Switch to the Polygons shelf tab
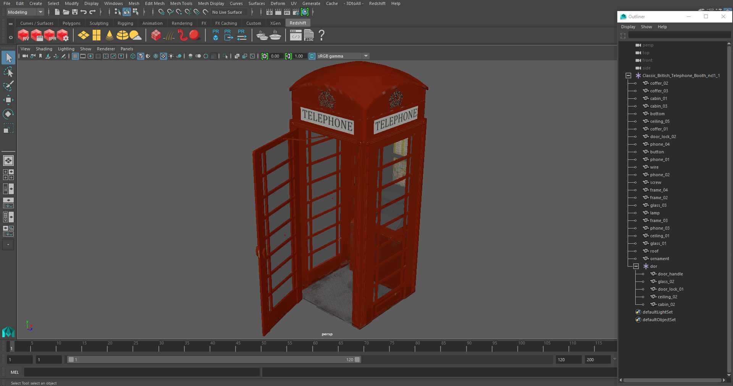 pyautogui.click(x=71, y=23)
